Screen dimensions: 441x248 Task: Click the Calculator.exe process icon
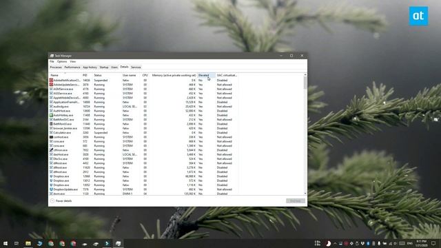(51, 132)
